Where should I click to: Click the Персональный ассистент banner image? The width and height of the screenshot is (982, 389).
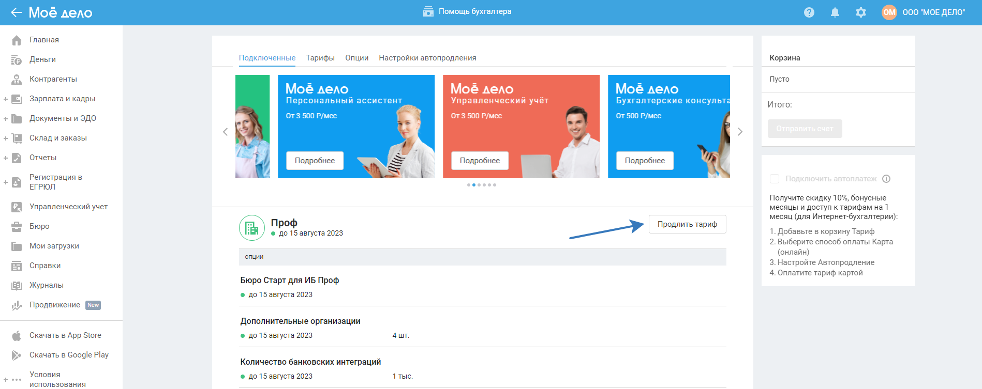click(356, 127)
